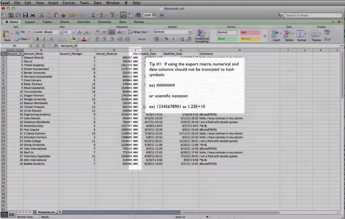Click the Filter funnel icon
The height and width of the screenshot is (219, 345).
(112, 15)
